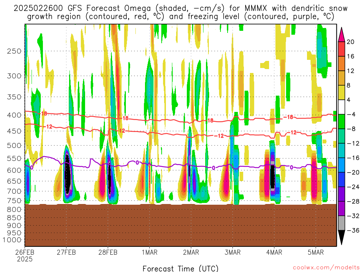Click the 650 pressure level label
363x272 pixels.
click(x=14, y=181)
